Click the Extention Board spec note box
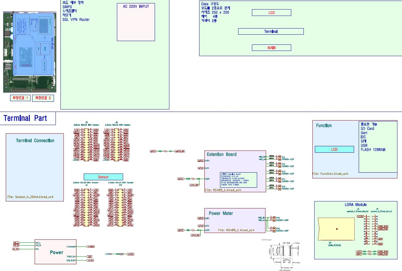The image size is (402, 271). click(238, 180)
